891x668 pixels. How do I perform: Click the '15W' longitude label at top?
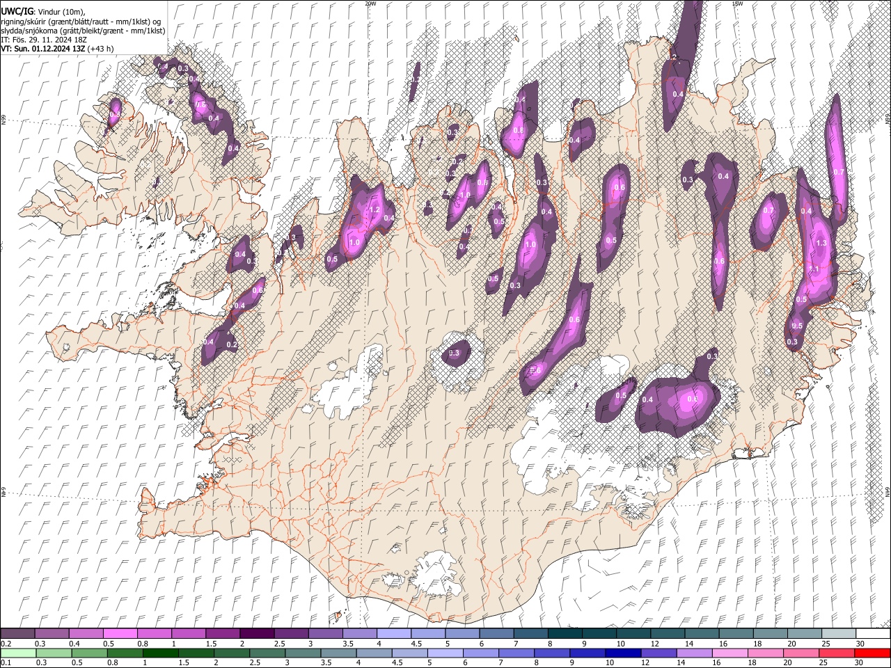[737, 3]
